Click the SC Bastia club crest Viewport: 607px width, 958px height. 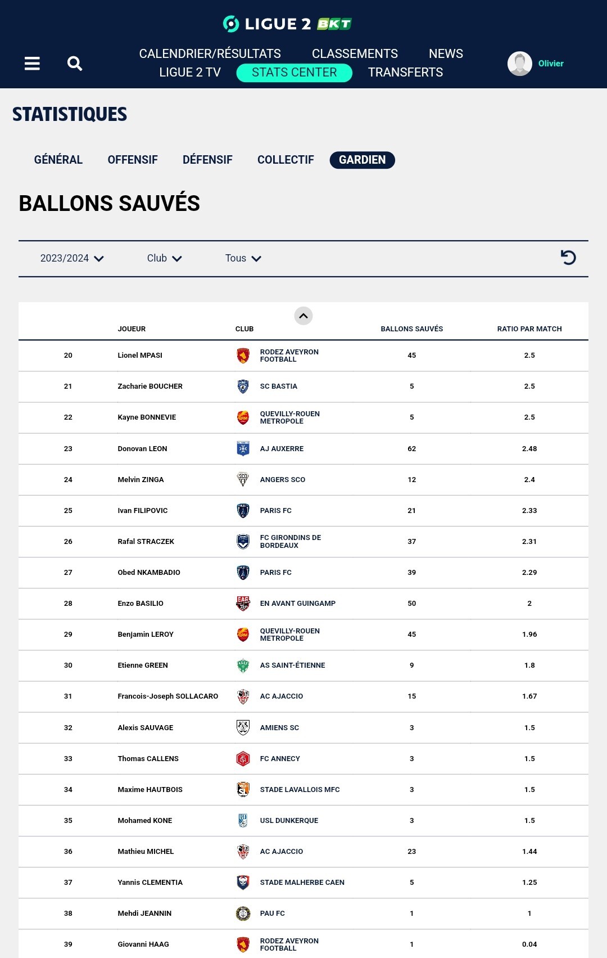243,386
